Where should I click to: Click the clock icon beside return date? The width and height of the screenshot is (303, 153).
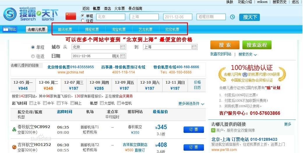pos(232,17)
